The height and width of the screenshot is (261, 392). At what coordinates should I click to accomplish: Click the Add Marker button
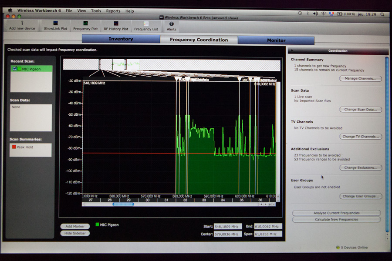click(75, 226)
